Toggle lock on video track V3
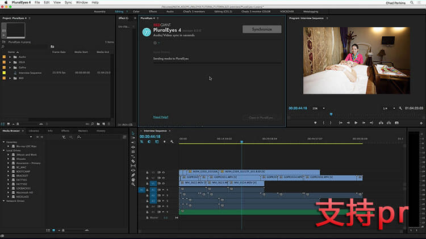This screenshot has width=426, height=239. (x=147, y=172)
